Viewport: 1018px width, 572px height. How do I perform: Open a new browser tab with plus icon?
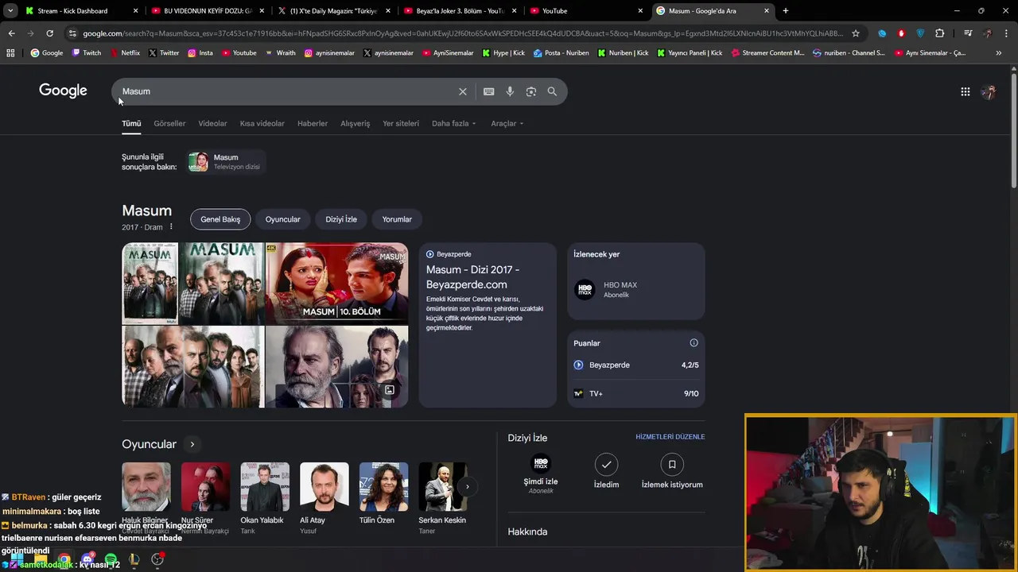click(x=785, y=10)
